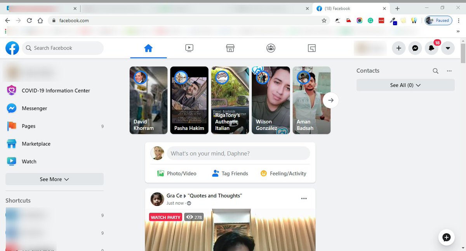Click the Tag Friends button
Screen dimensions: 466x251
[230, 173]
